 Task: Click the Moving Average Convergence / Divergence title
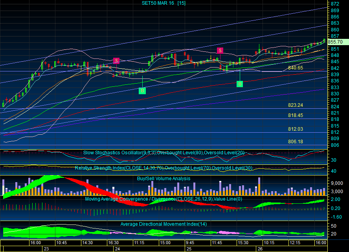click(163, 199)
